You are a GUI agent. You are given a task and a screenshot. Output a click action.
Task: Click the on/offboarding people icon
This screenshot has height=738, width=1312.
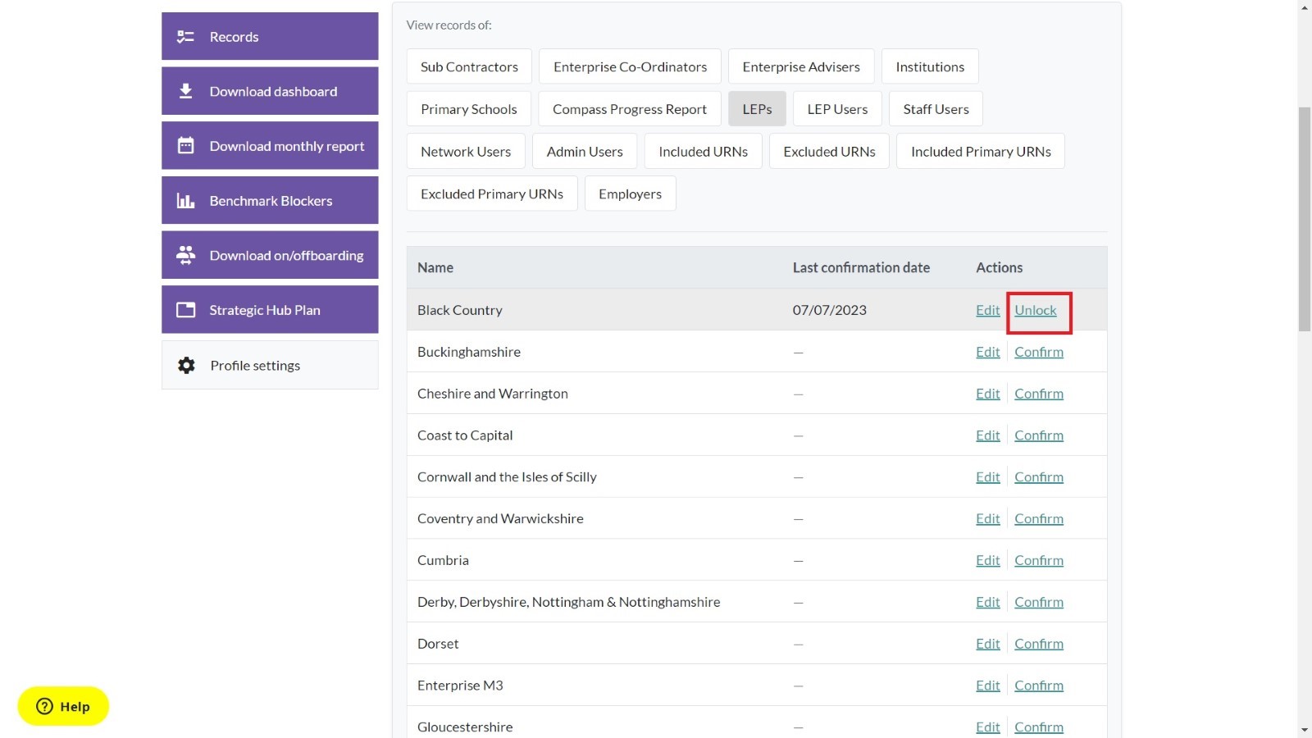click(x=186, y=255)
